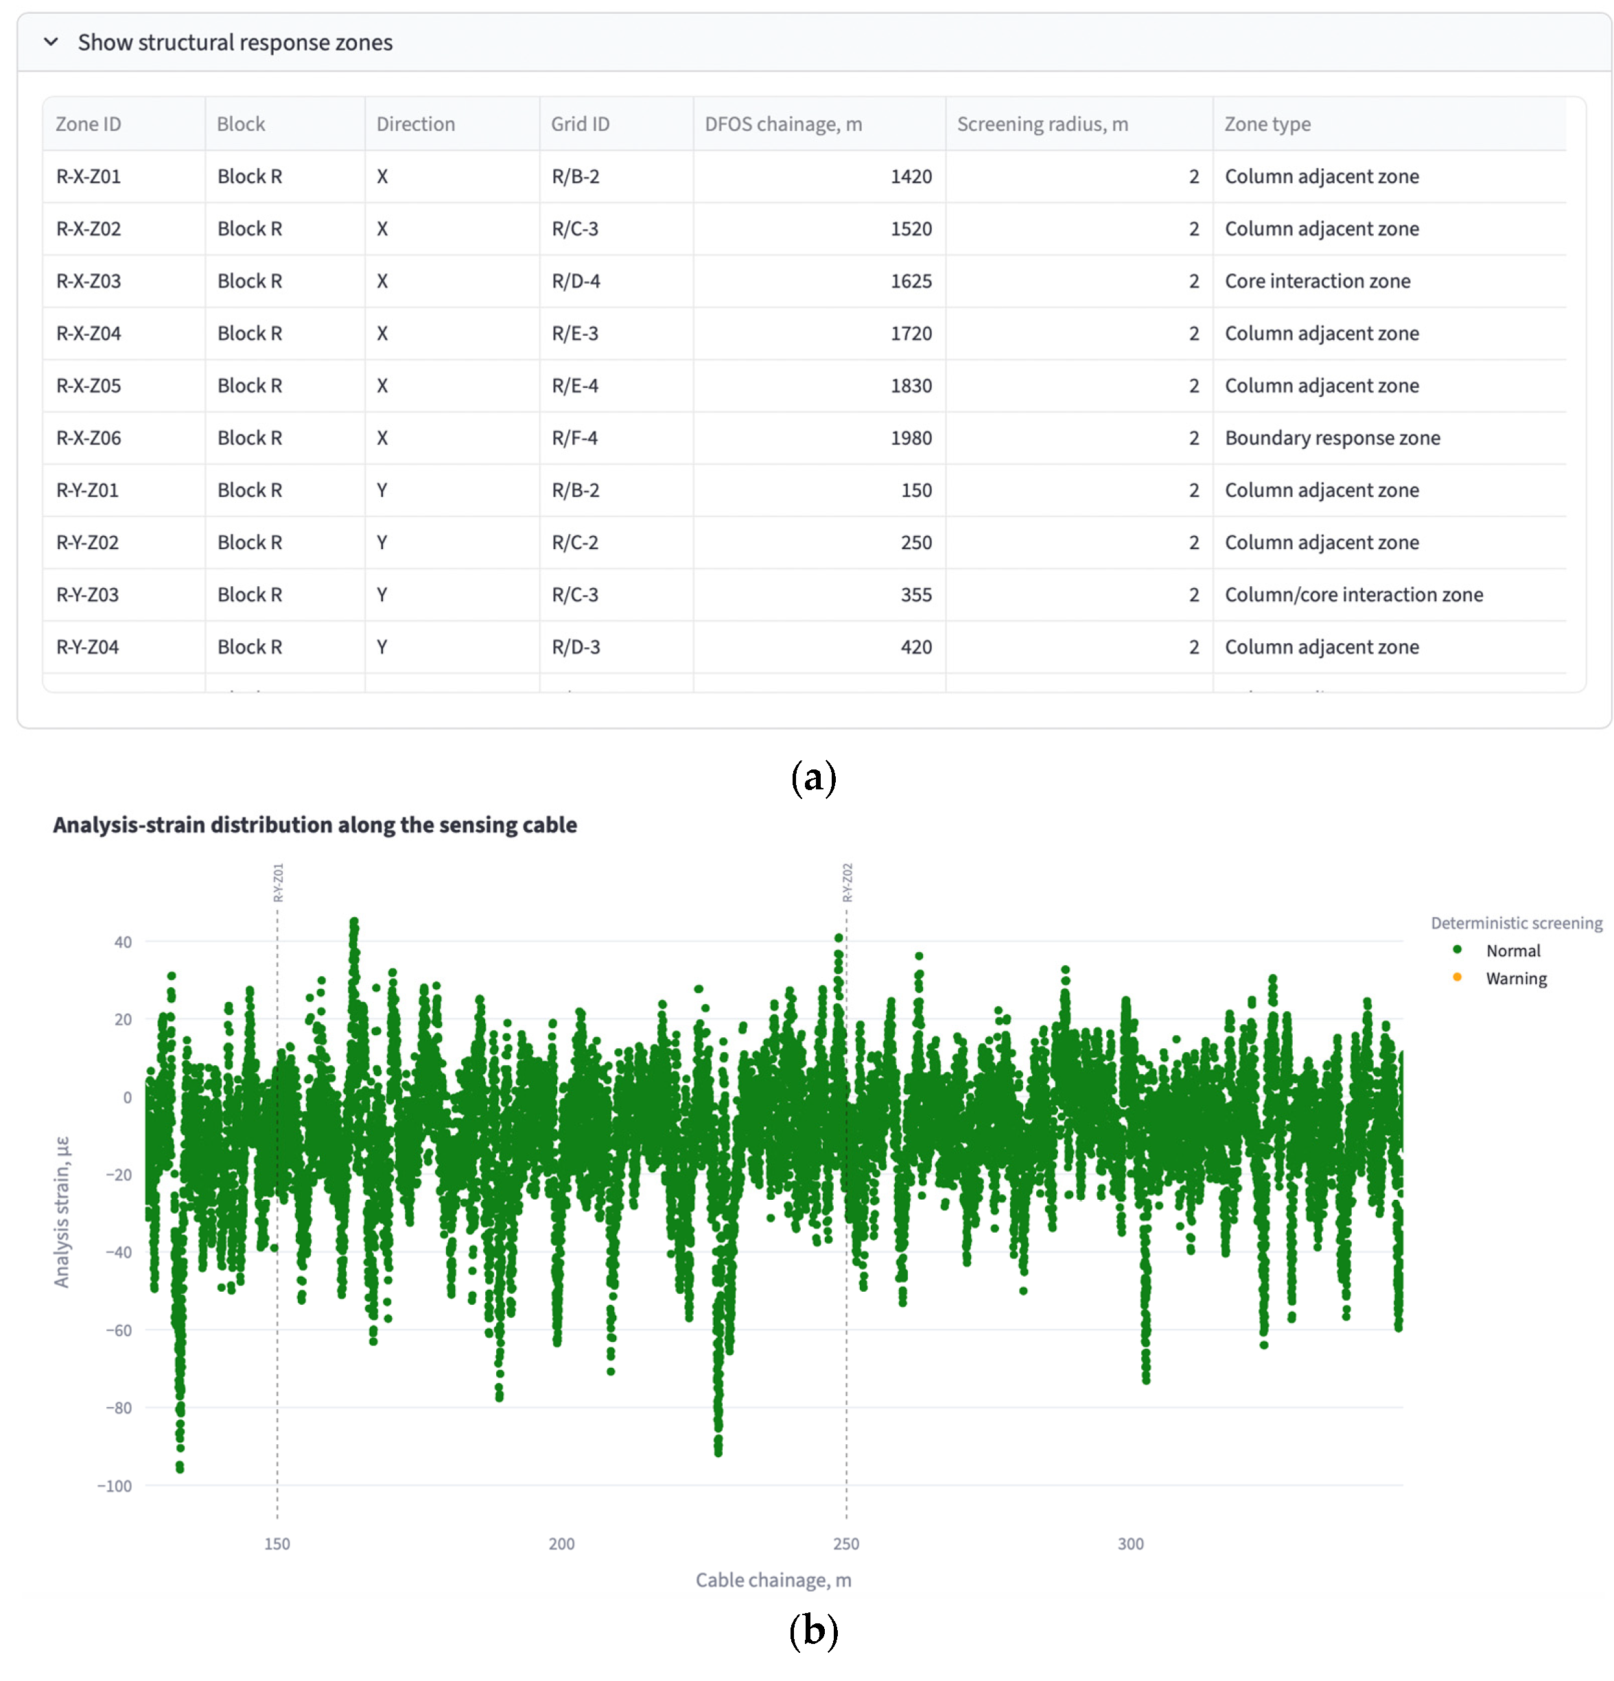Click Grid ID cell R/D-4
The width and height of the screenshot is (1614, 1681).
tap(616, 281)
